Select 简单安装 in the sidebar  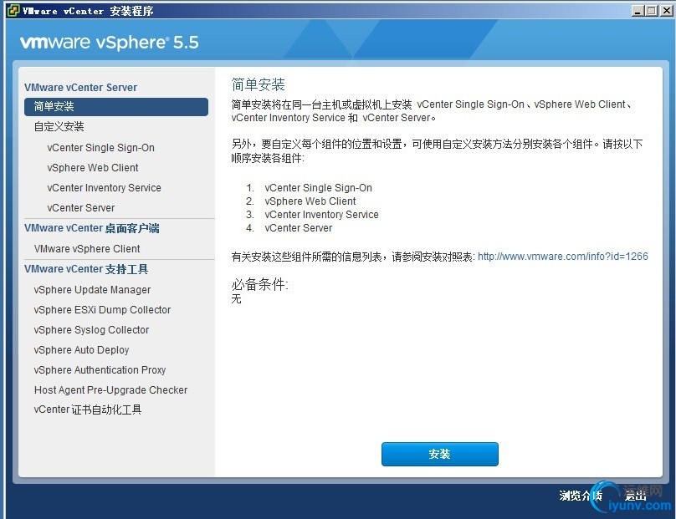coord(116,107)
